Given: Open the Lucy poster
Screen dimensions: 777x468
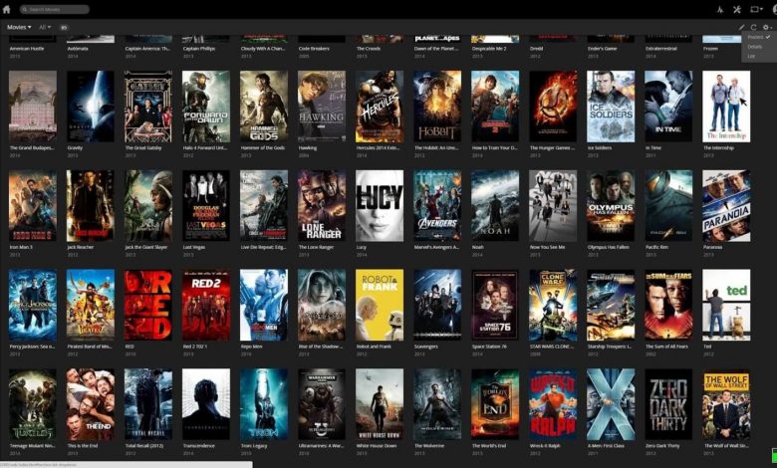Looking at the screenshot, I should [380, 205].
